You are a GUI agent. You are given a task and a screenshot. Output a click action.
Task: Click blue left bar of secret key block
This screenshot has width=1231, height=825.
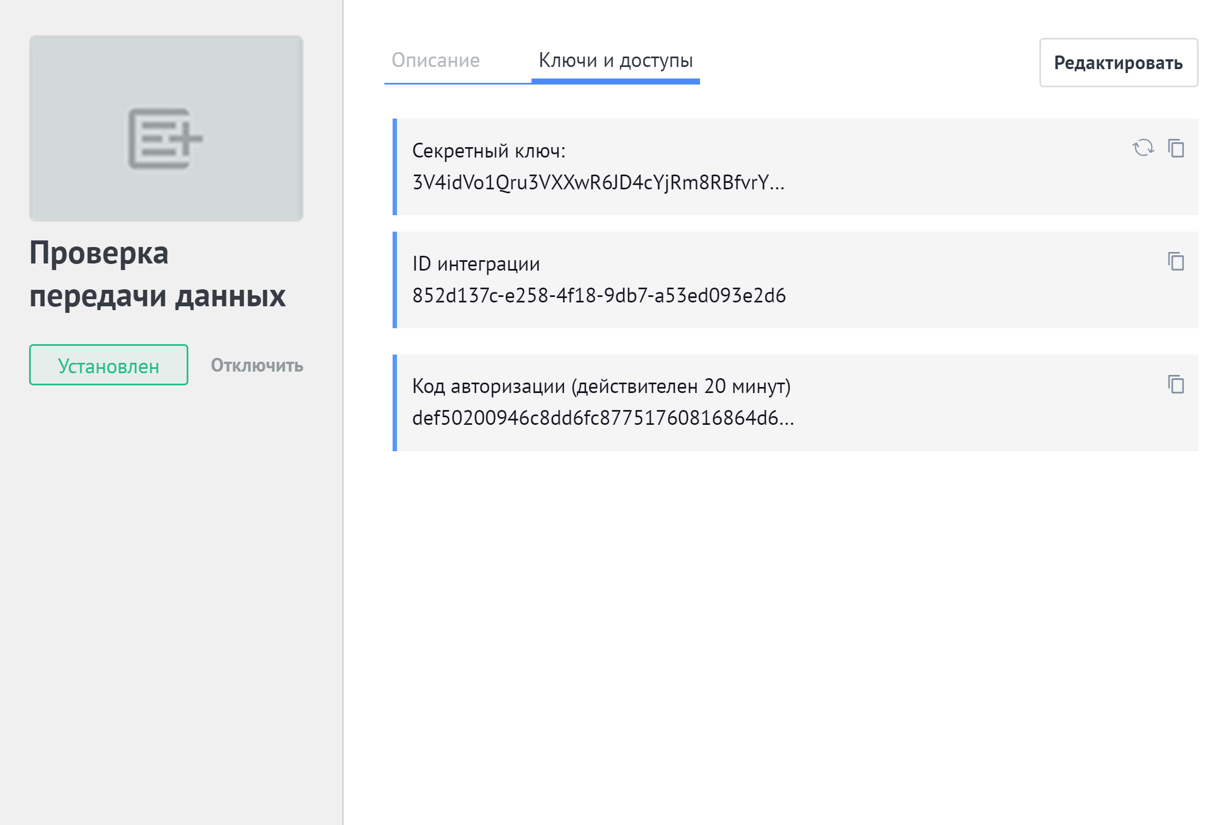point(395,167)
